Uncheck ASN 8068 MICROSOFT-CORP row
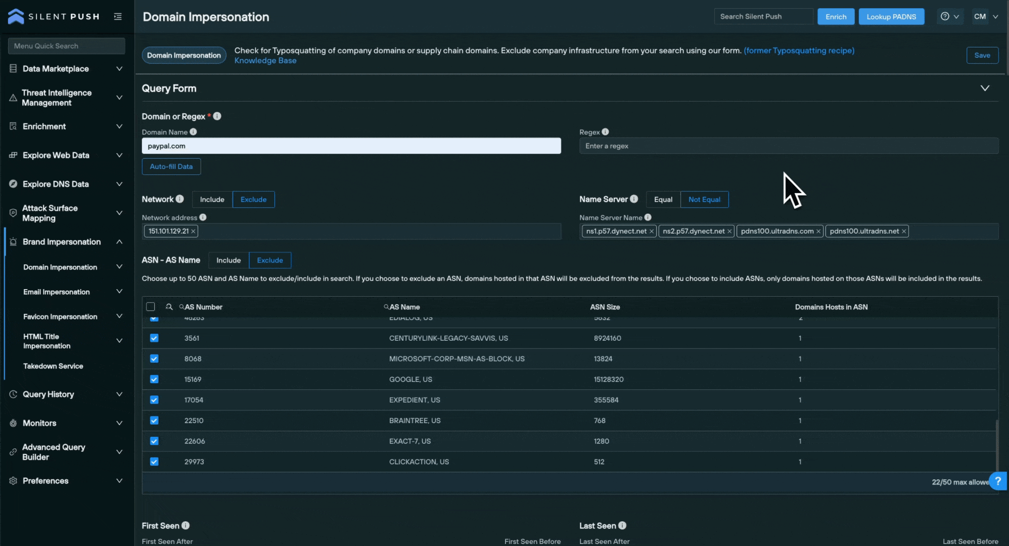 point(154,359)
